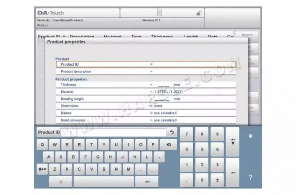Change the Dimensions setting showing outer

coord(146,106)
